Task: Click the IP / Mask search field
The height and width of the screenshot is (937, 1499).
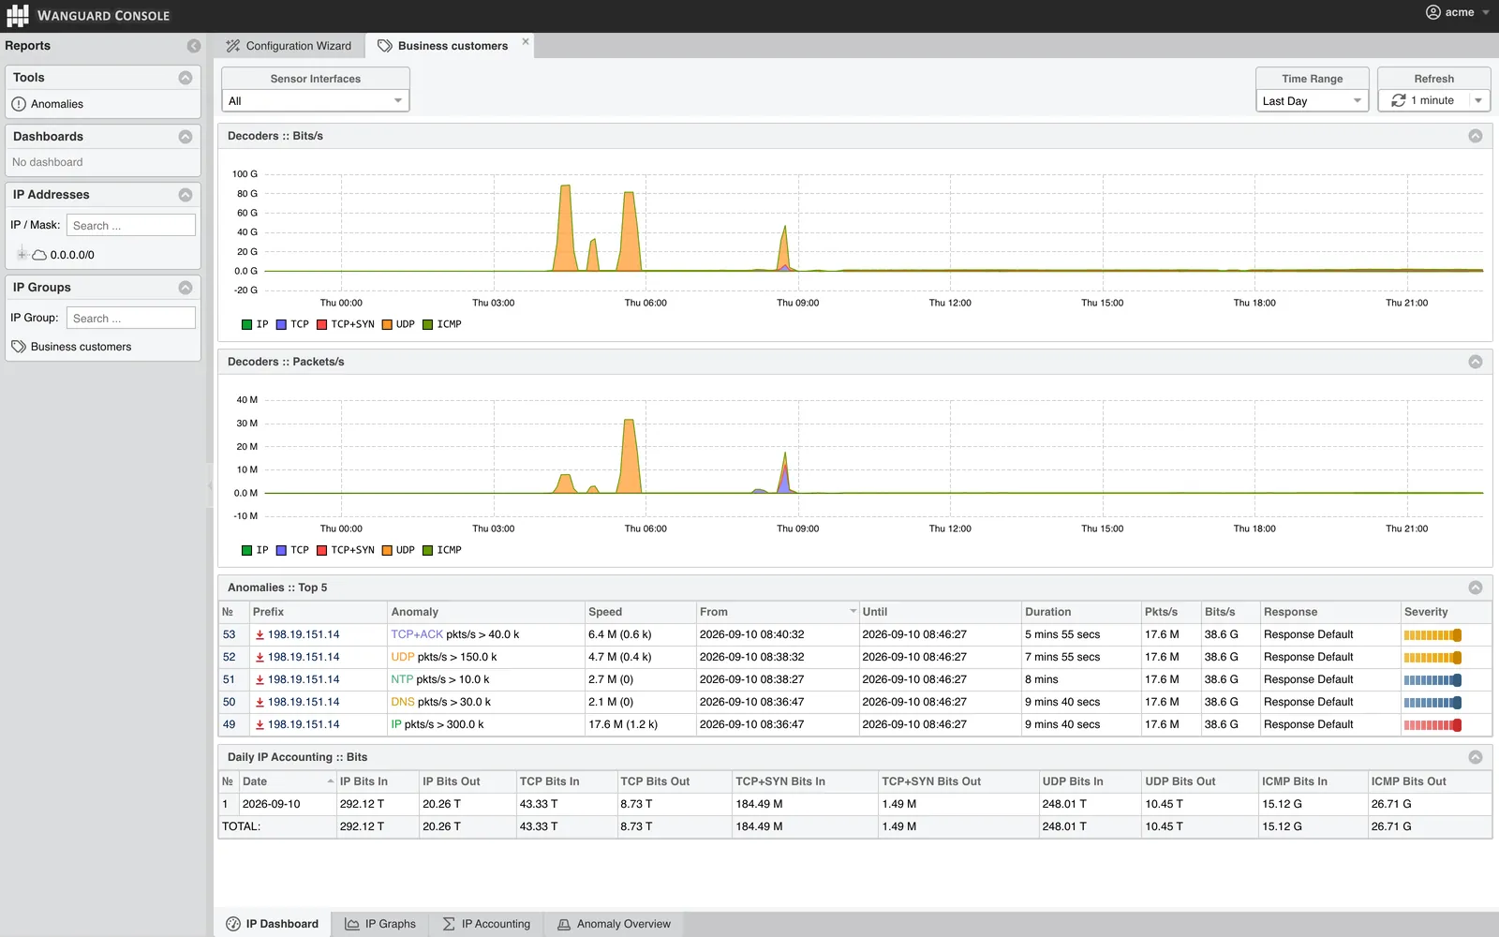Action: pyautogui.click(x=131, y=225)
